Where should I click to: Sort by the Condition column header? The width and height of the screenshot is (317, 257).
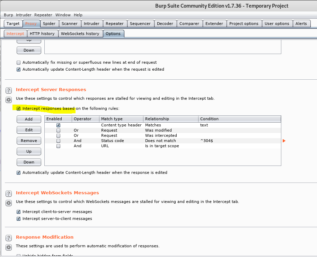coord(240,119)
